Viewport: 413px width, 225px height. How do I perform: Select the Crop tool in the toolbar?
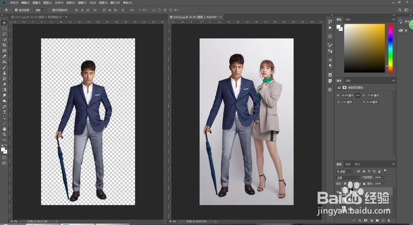[4, 45]
